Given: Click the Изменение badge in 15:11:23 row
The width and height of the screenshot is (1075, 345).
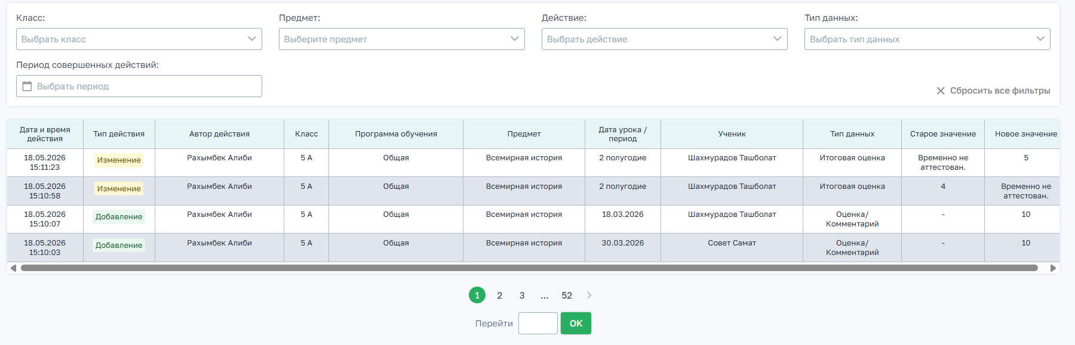Looking at the screenshot, I should (119, 160).
